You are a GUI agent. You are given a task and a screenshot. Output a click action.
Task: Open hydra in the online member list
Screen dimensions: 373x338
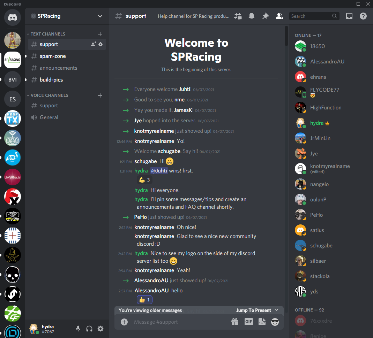330,123
